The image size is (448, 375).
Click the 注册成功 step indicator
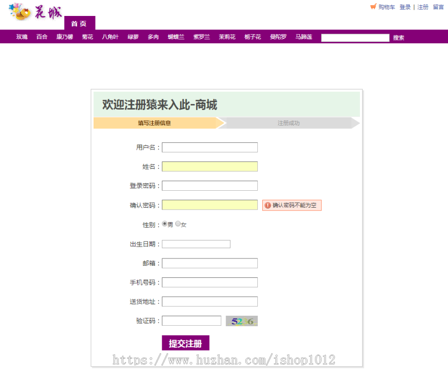[x=290, y=123]
